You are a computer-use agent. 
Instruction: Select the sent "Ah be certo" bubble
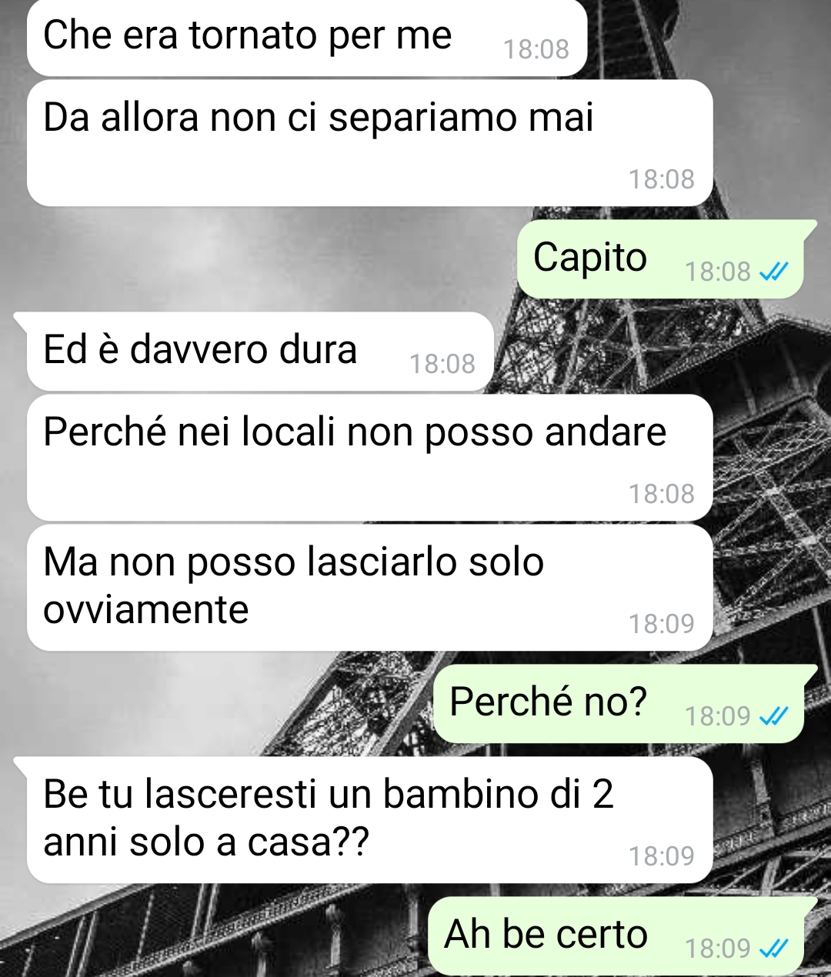622,936
